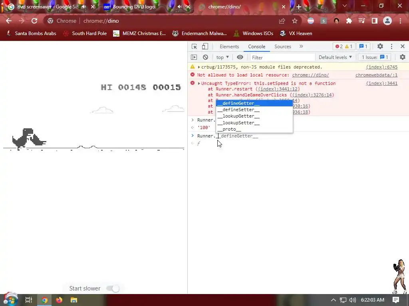Activate the DevTools inspect element picker
Screen dimensions: 409x306
tap(195, 46)
